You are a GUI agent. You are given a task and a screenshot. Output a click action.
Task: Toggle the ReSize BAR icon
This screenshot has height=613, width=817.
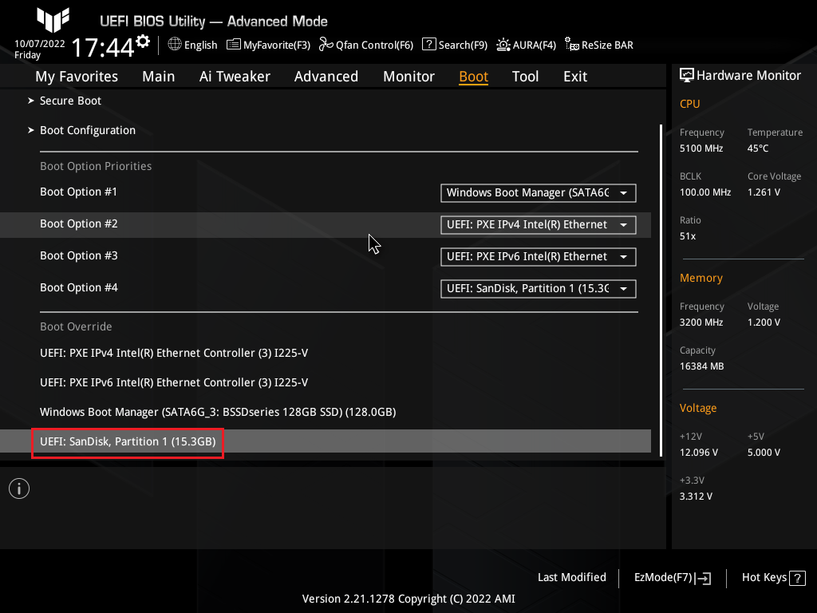pyautogui.click(x=571, y=45)
